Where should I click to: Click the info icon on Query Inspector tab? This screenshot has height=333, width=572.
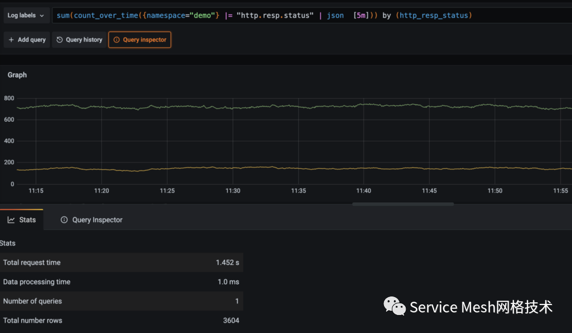click(64, 220)
